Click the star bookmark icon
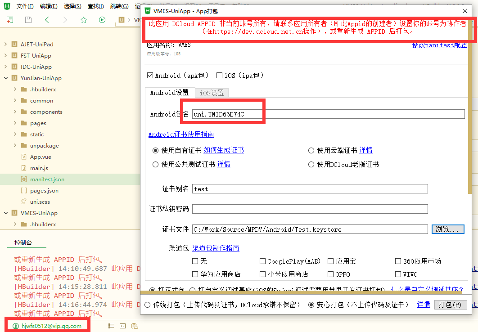Viewport: 478px width, 332px height. pyautogui.click(x=83, y=20)
